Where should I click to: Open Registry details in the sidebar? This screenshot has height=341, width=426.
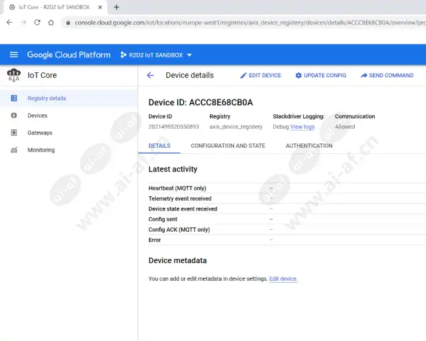tap(69, 98)
